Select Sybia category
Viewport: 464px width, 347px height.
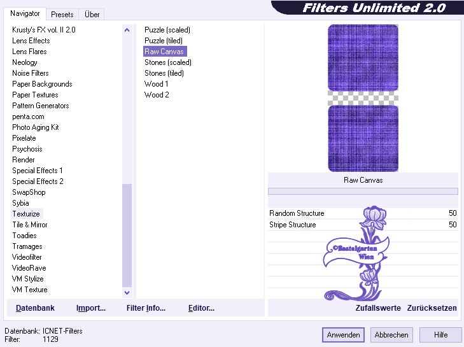click(20, 203)
